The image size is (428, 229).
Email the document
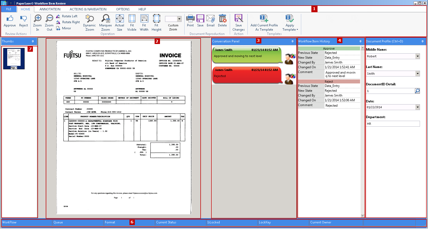211,21
